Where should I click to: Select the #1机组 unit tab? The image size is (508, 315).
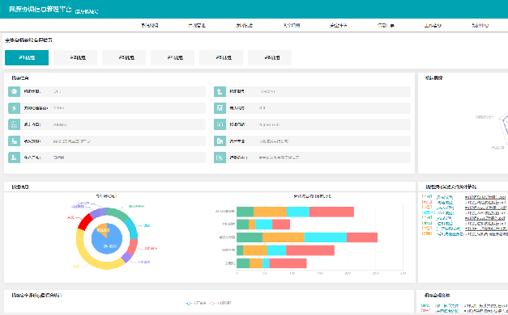27,58
